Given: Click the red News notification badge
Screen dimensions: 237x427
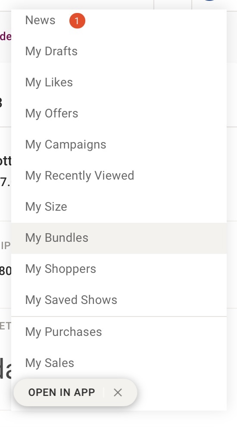Looking at the screenshot, I should click(x=77, y=21).
